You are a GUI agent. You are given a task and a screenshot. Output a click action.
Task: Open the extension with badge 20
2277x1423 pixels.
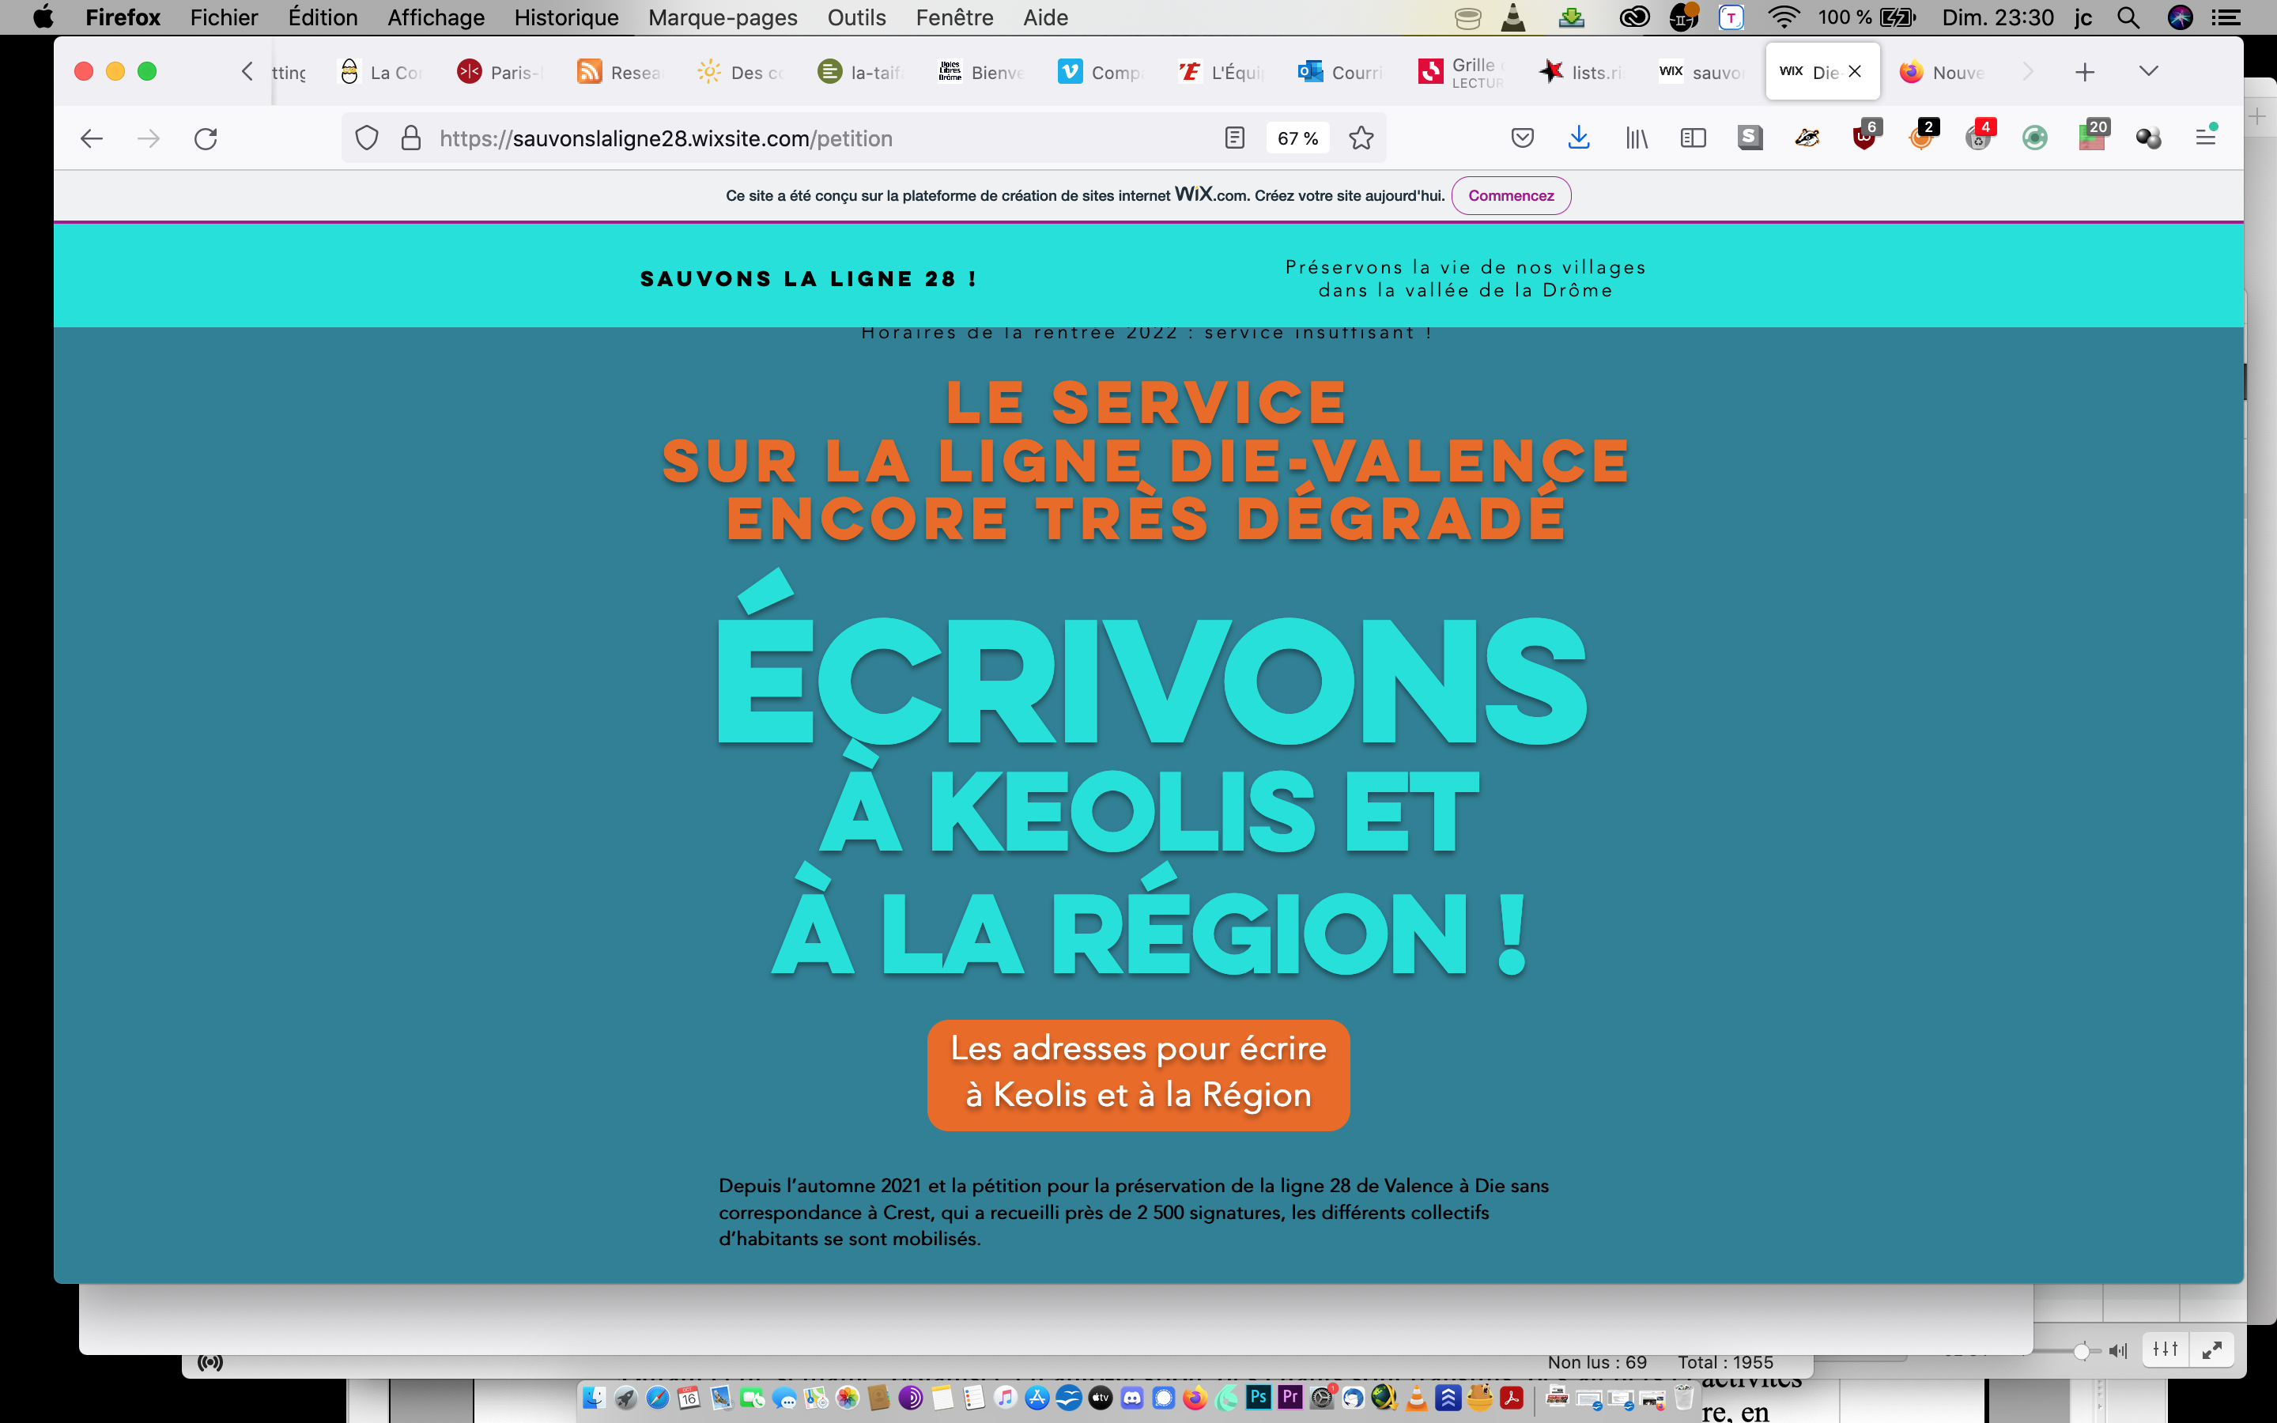tap(2094, 137)
